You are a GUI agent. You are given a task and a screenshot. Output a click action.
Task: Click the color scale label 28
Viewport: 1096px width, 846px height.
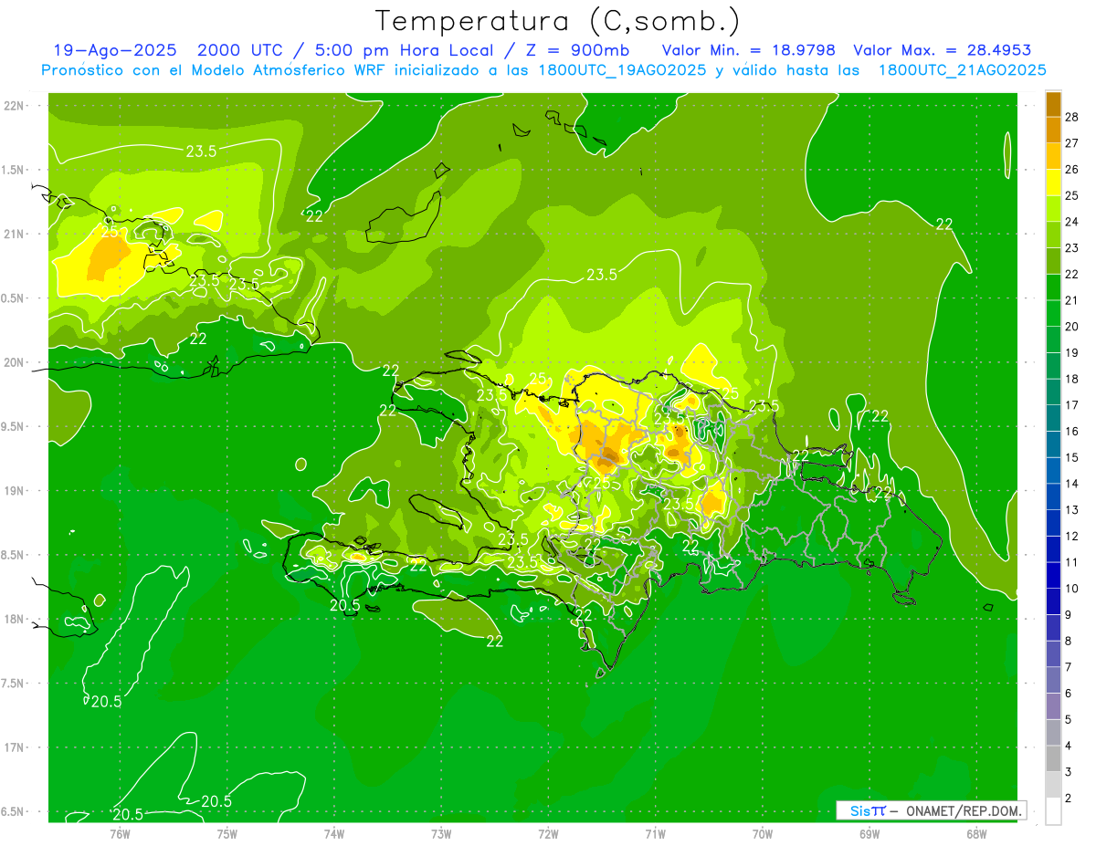1072,117
